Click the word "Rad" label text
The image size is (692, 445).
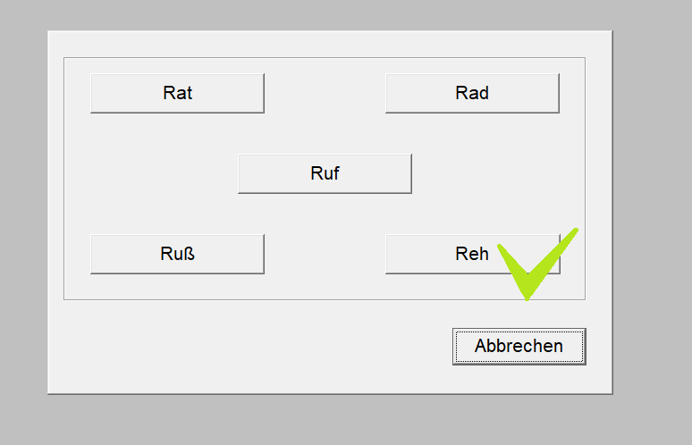(x=472, y=93)
